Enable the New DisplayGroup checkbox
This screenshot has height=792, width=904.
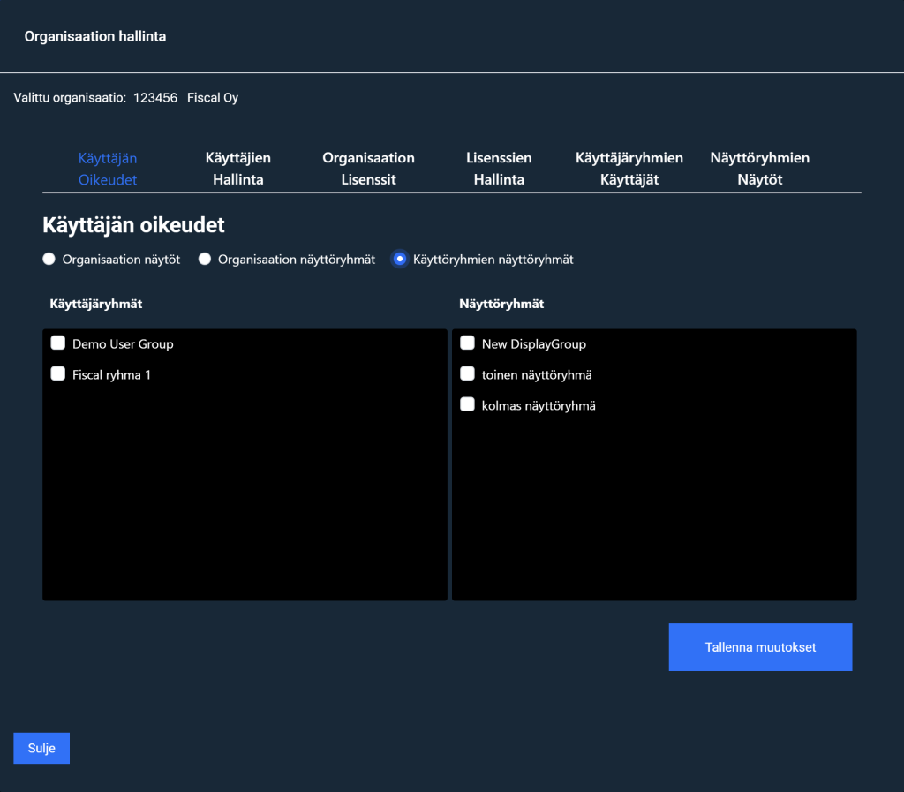(468, 343)
